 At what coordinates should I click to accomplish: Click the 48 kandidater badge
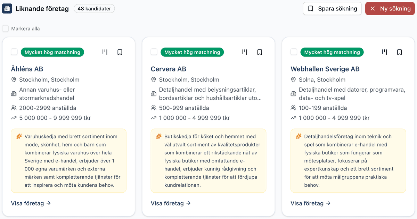pyautogui.click(x=94, y=8)
